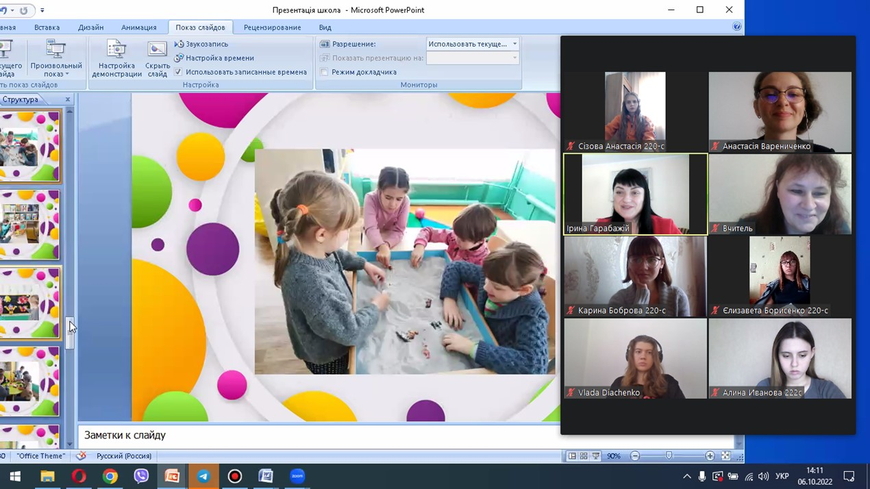Open Telegram from the taskbar
Viewport: 870px width, 489px height.
pyautogui.click(x=203, y=476)
